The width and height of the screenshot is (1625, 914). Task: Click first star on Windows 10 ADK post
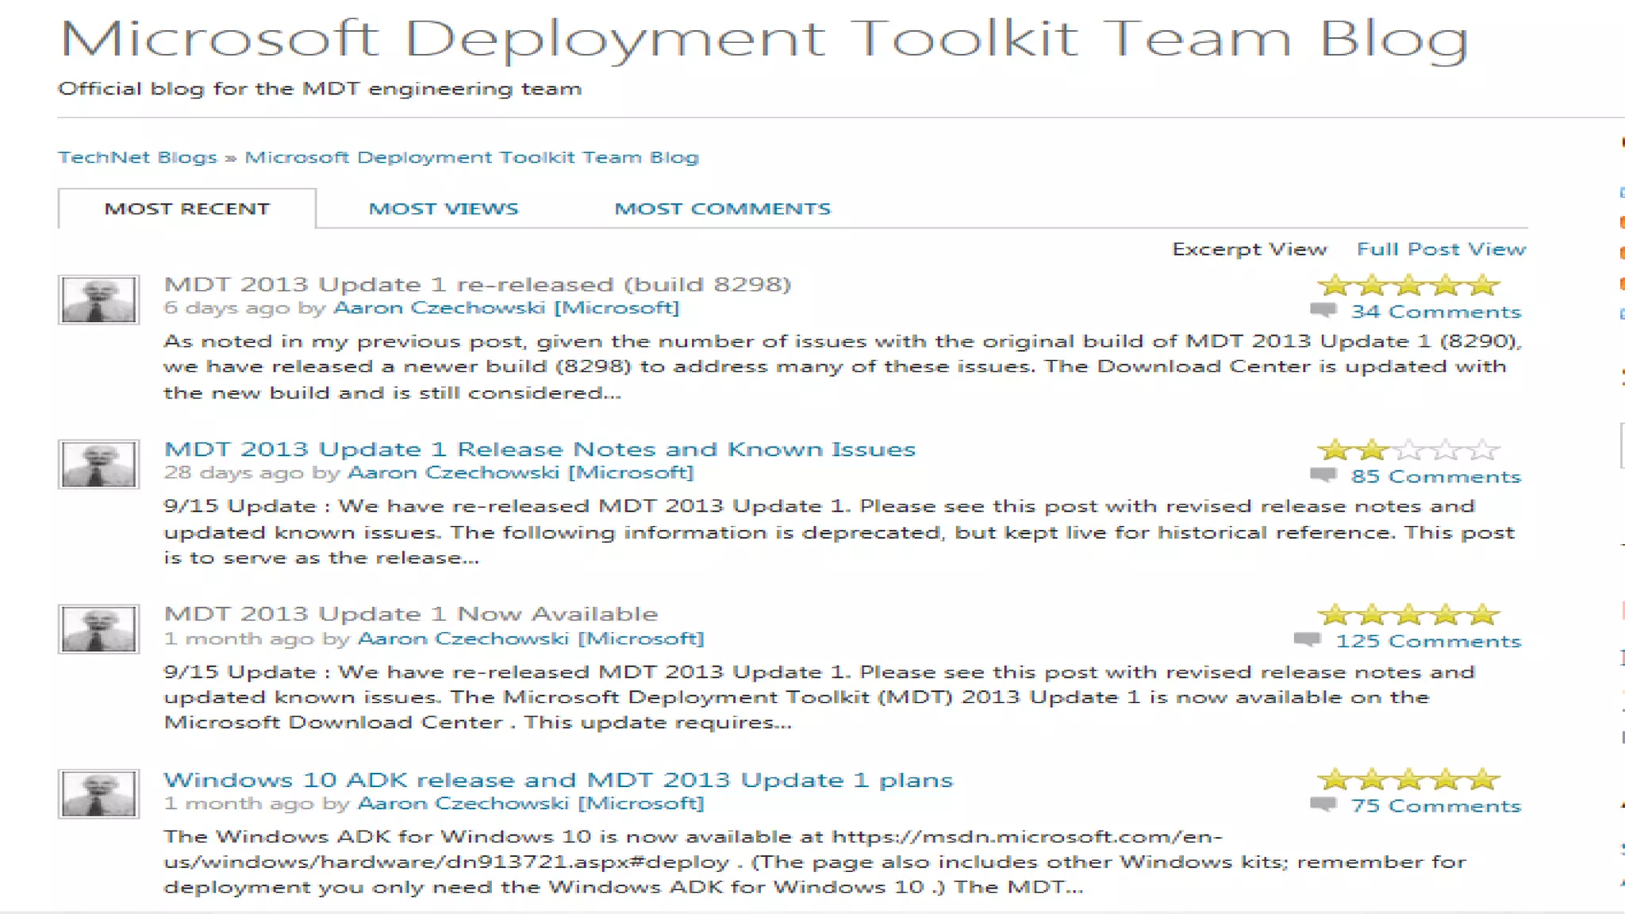click(x=1335, y=779)
